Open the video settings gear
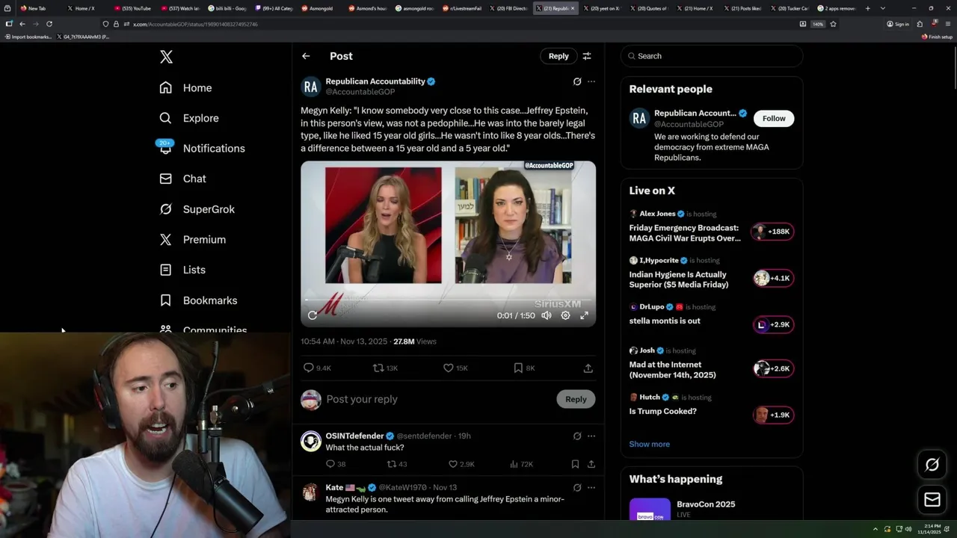Image resolution: width=957 pixels, height=538 pixels. 565,315
